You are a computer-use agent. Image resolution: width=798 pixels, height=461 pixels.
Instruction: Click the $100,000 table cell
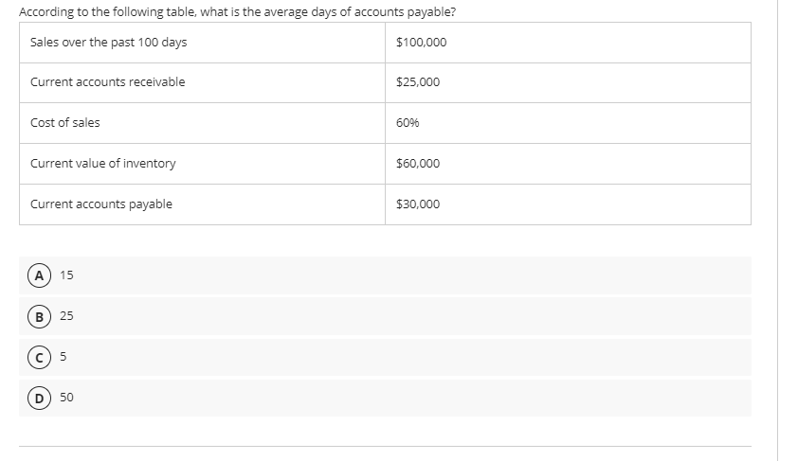pyautogui.click(x=568, y=43)
